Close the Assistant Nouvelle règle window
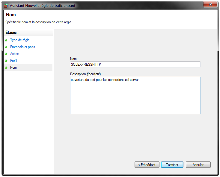 pyautogui.click(x=210, y=4)
